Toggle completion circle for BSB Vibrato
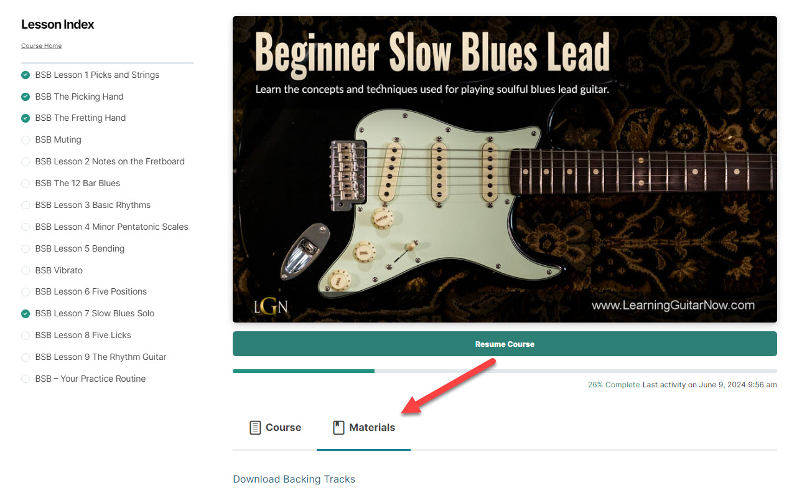Screen dimensions: 802x500 pos(26,270)
